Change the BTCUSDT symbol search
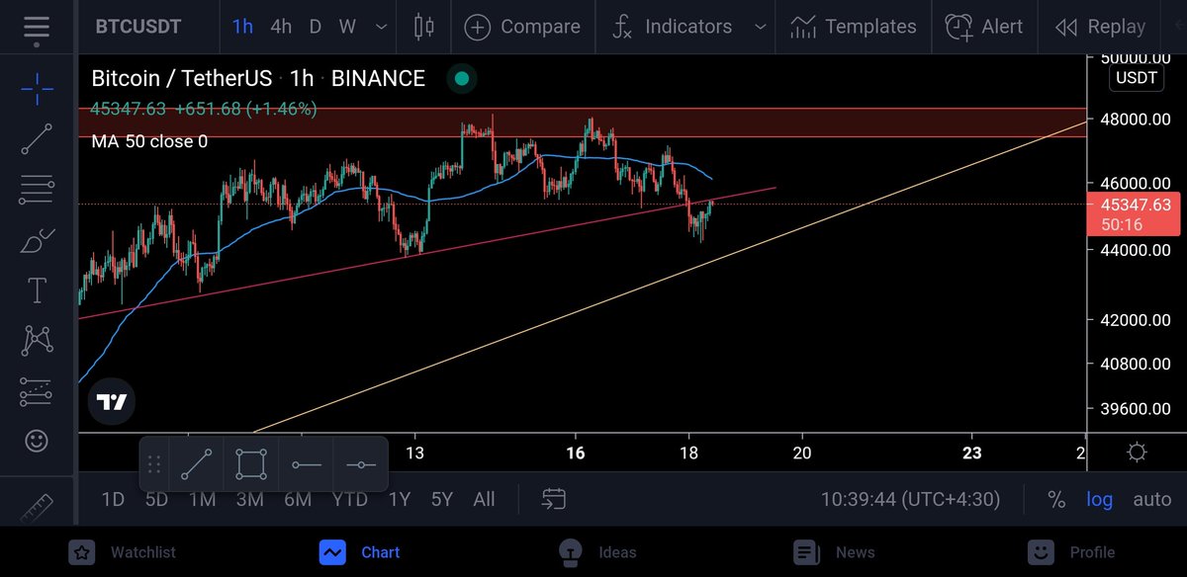Screen dimensions: 1187x577 [x=138, y=27]
